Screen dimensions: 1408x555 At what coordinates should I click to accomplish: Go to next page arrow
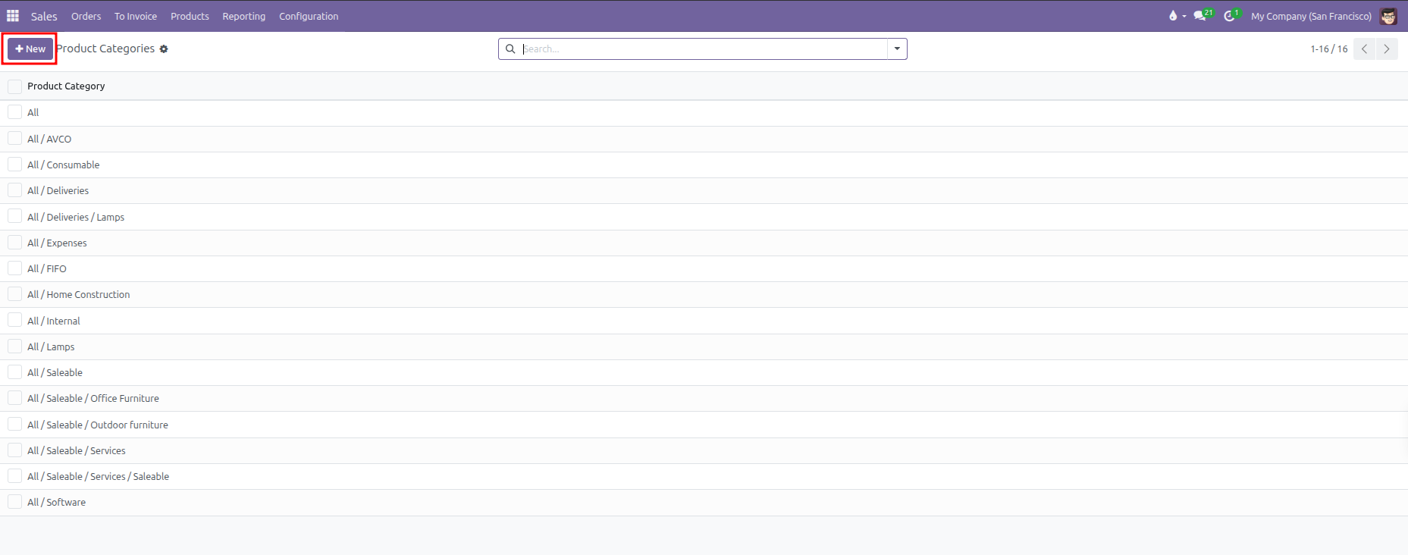point(1387,49)
